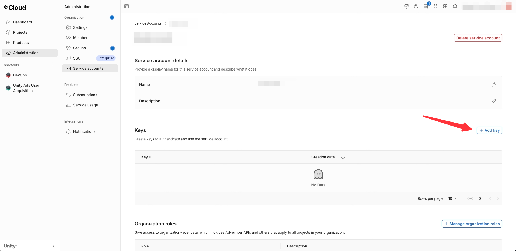516x251 pixels.
Task: Open Members page
Action: [x=90, y=38]
